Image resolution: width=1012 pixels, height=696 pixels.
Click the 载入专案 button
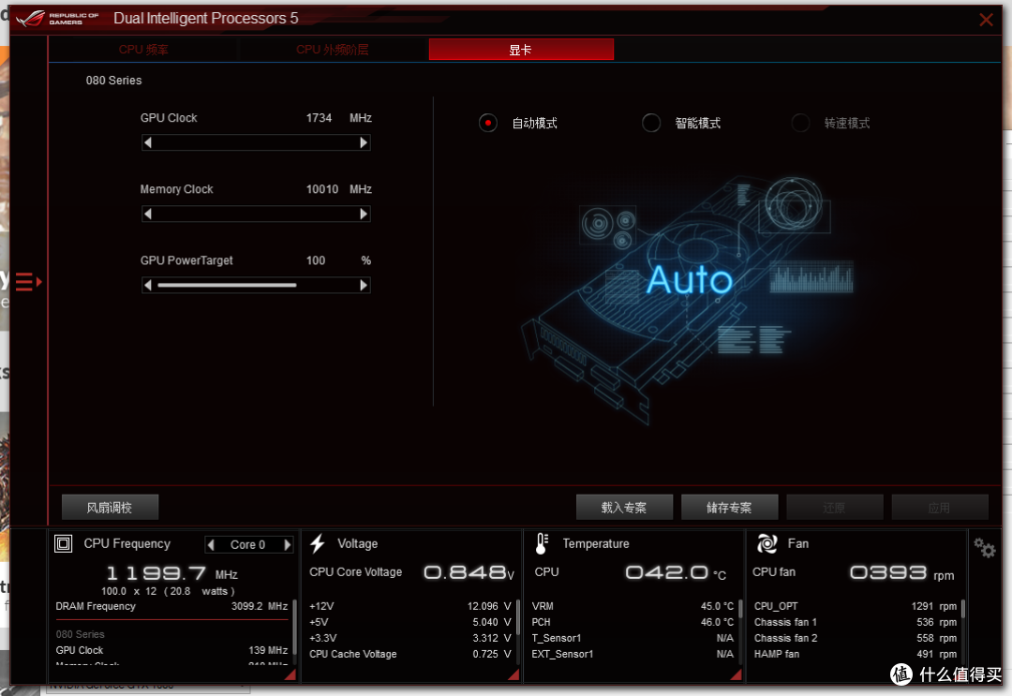pyautogui.click(x=624, y=508)
